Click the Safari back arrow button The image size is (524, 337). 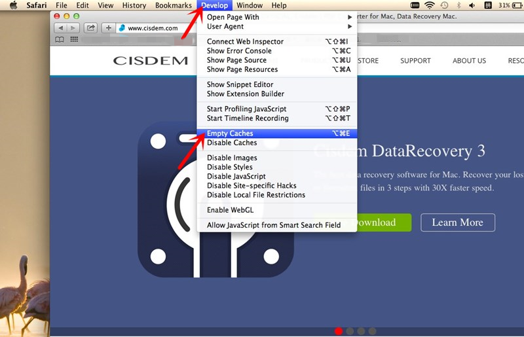(x=60, y=28)
